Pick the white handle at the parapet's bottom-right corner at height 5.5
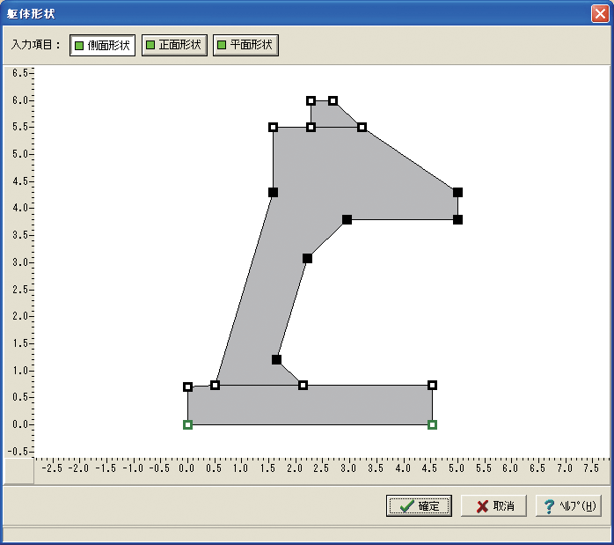This screenshot has height=545, width=614. [x=362, y=127]
